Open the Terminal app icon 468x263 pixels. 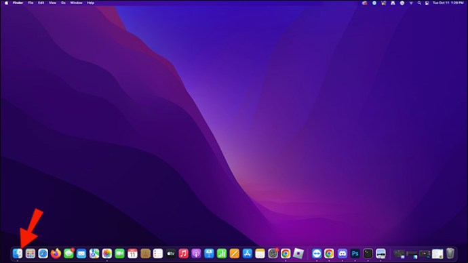click(x=368, y=254)
